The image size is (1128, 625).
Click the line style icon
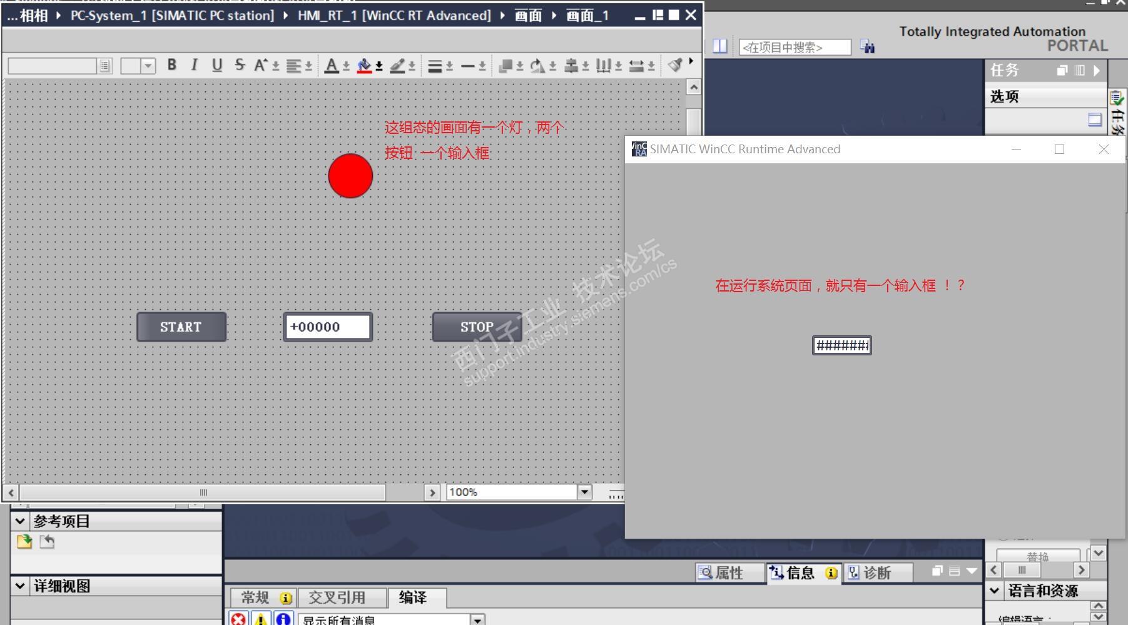tap(467, 66)
